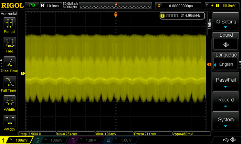Expand the Pass/Fail submenu
The width and height of the screenshot is (241, 144).
(226, 82)
